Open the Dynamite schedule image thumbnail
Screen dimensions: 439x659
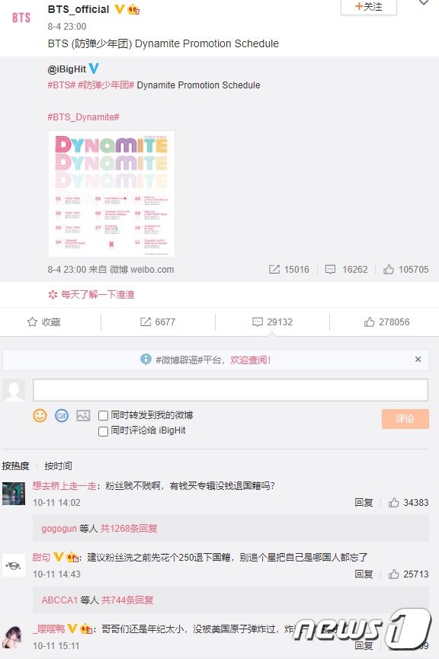click(111, 194)
